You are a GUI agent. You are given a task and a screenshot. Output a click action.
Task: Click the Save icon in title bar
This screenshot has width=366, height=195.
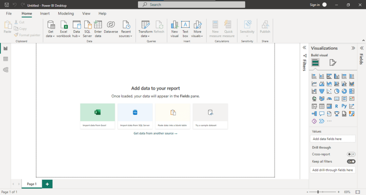(7, 5)
